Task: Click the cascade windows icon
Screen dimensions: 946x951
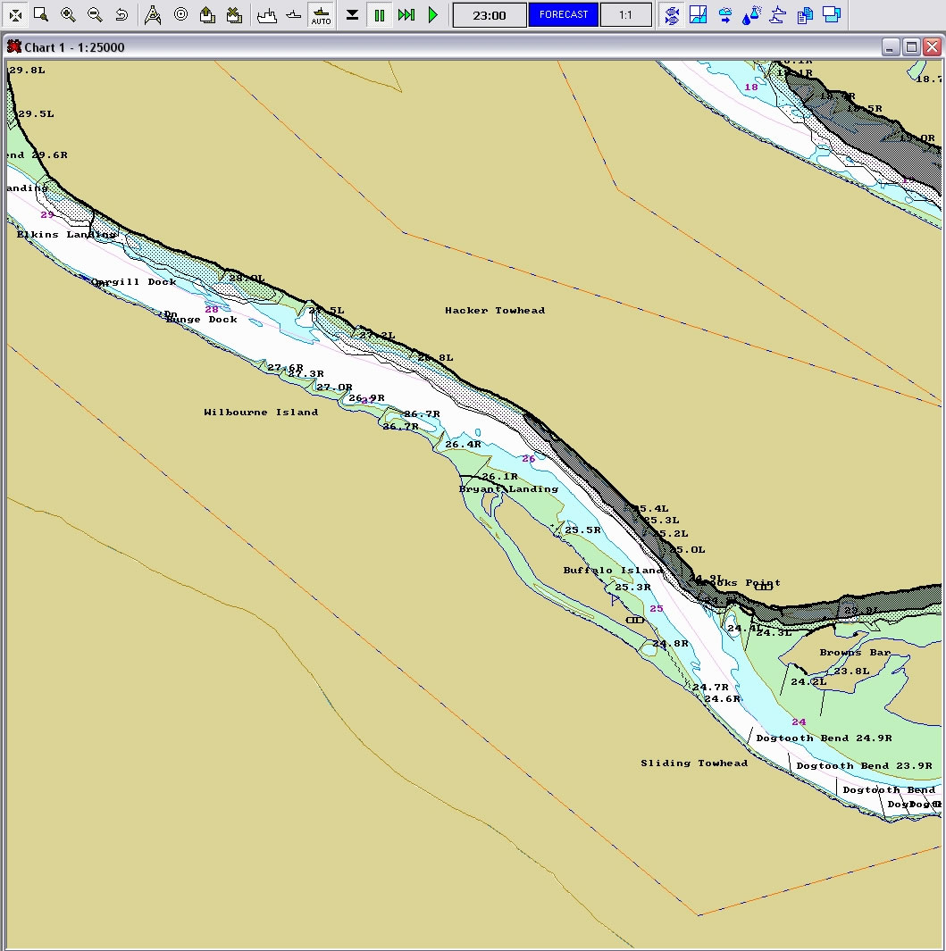Action: [x=832, y=14]
